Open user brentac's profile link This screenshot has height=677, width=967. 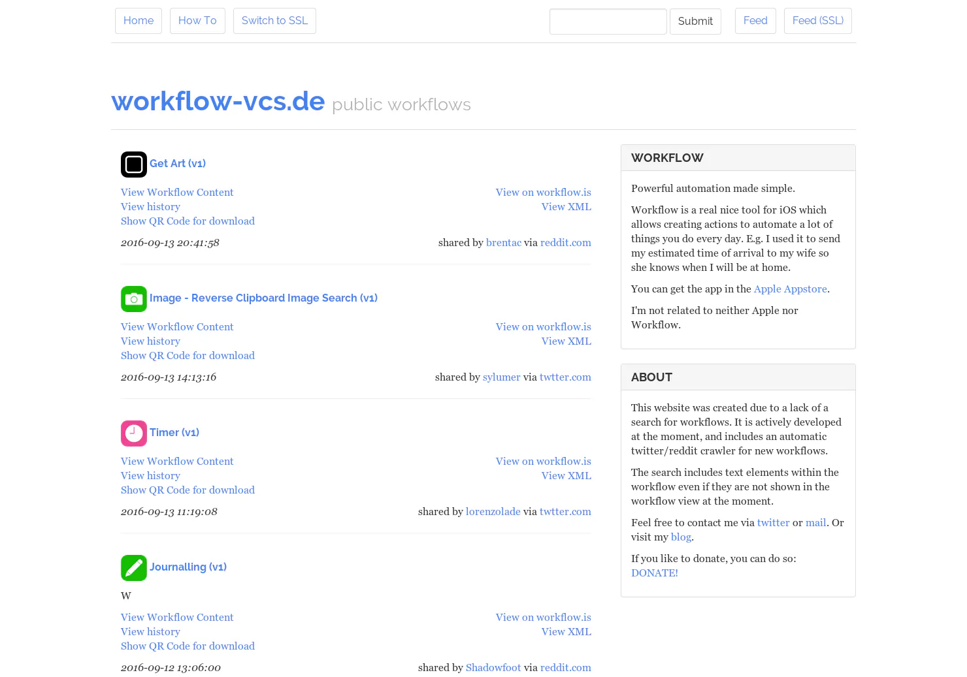click(504, 242)
